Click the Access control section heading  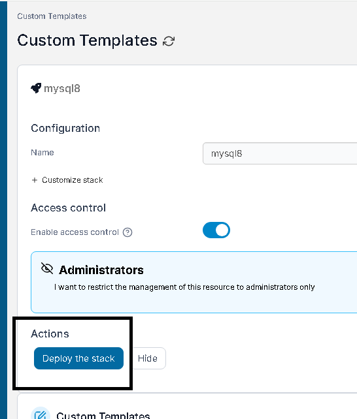point(69,208)
